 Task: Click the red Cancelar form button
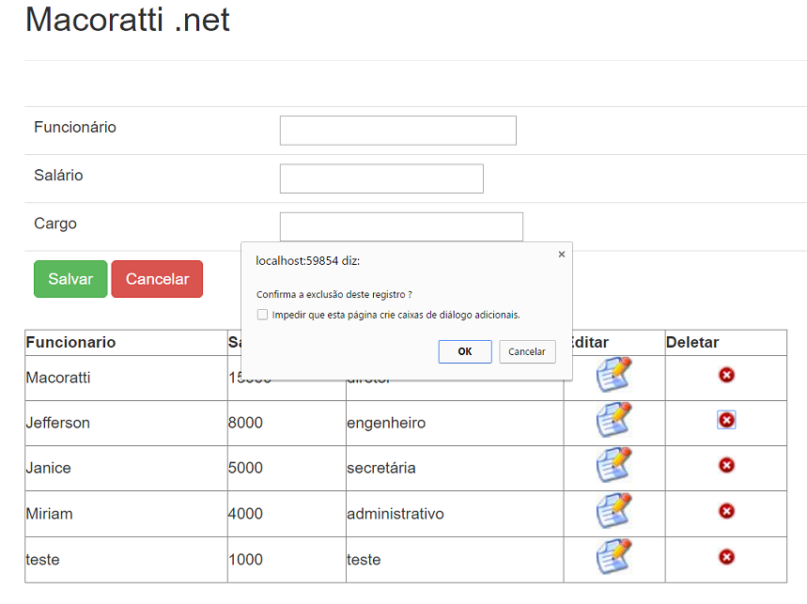pos(157,279)
